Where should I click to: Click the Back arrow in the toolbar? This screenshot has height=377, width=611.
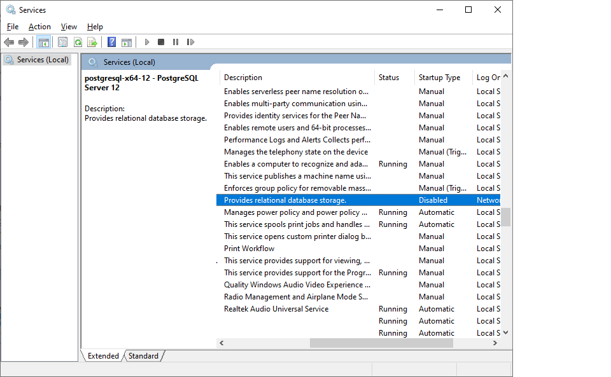(x=9, y=43)
